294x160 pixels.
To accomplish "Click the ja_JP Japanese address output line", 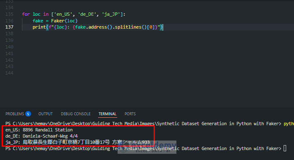I will tap(77, 142).
